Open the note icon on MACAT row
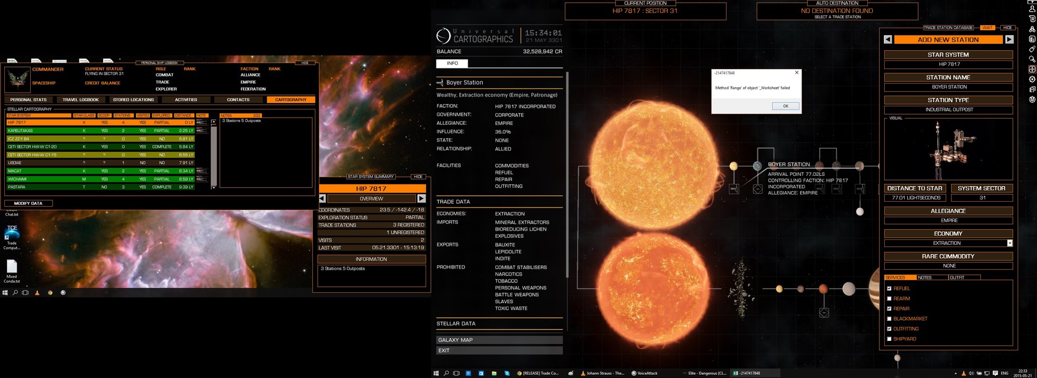The image size is (1037, 378). pyautogui.click(x=201, y=171)
